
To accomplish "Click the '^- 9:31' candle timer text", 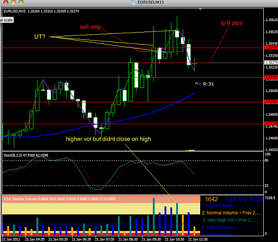I will point(204,84).
